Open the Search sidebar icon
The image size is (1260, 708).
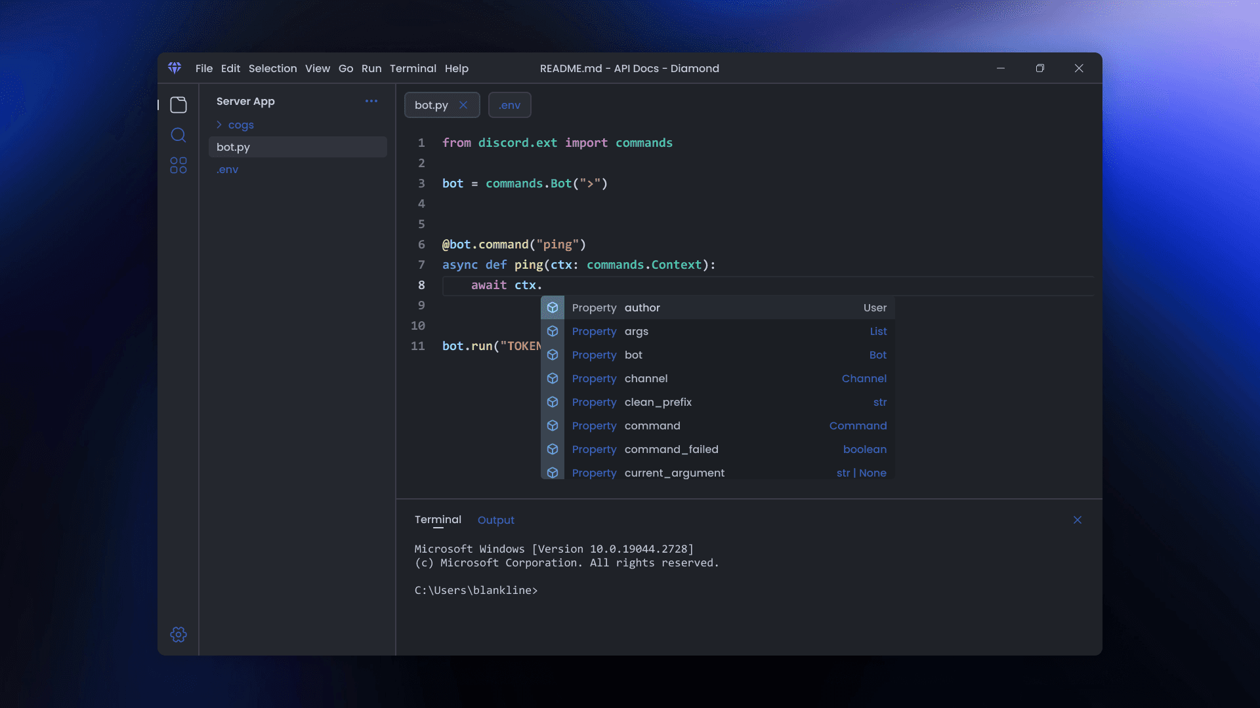pyautogui.click(x=178, y=135)
